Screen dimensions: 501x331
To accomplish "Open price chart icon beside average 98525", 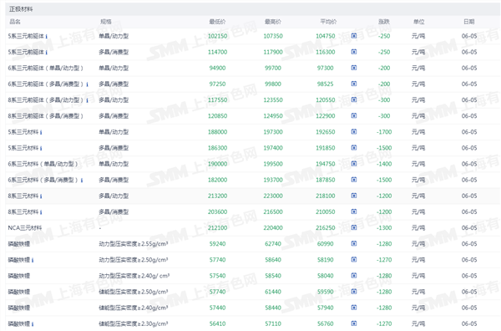I will 354,84.
